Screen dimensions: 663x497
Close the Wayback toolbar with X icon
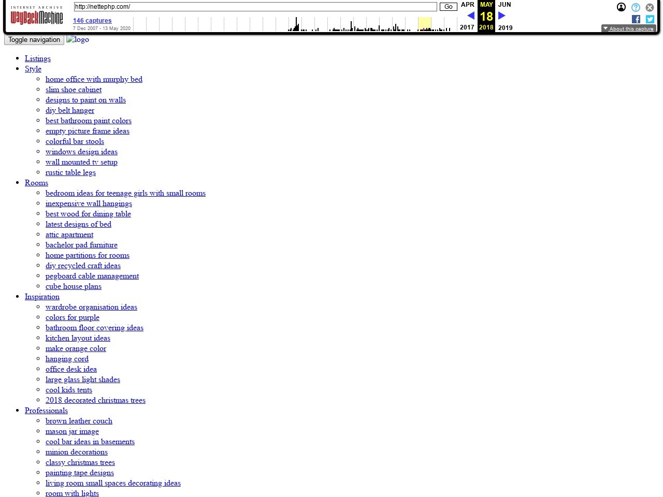[x=650, y=7]
